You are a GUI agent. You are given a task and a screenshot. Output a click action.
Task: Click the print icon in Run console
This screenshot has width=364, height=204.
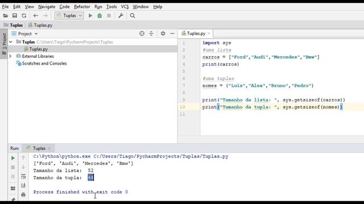[23, 195]
